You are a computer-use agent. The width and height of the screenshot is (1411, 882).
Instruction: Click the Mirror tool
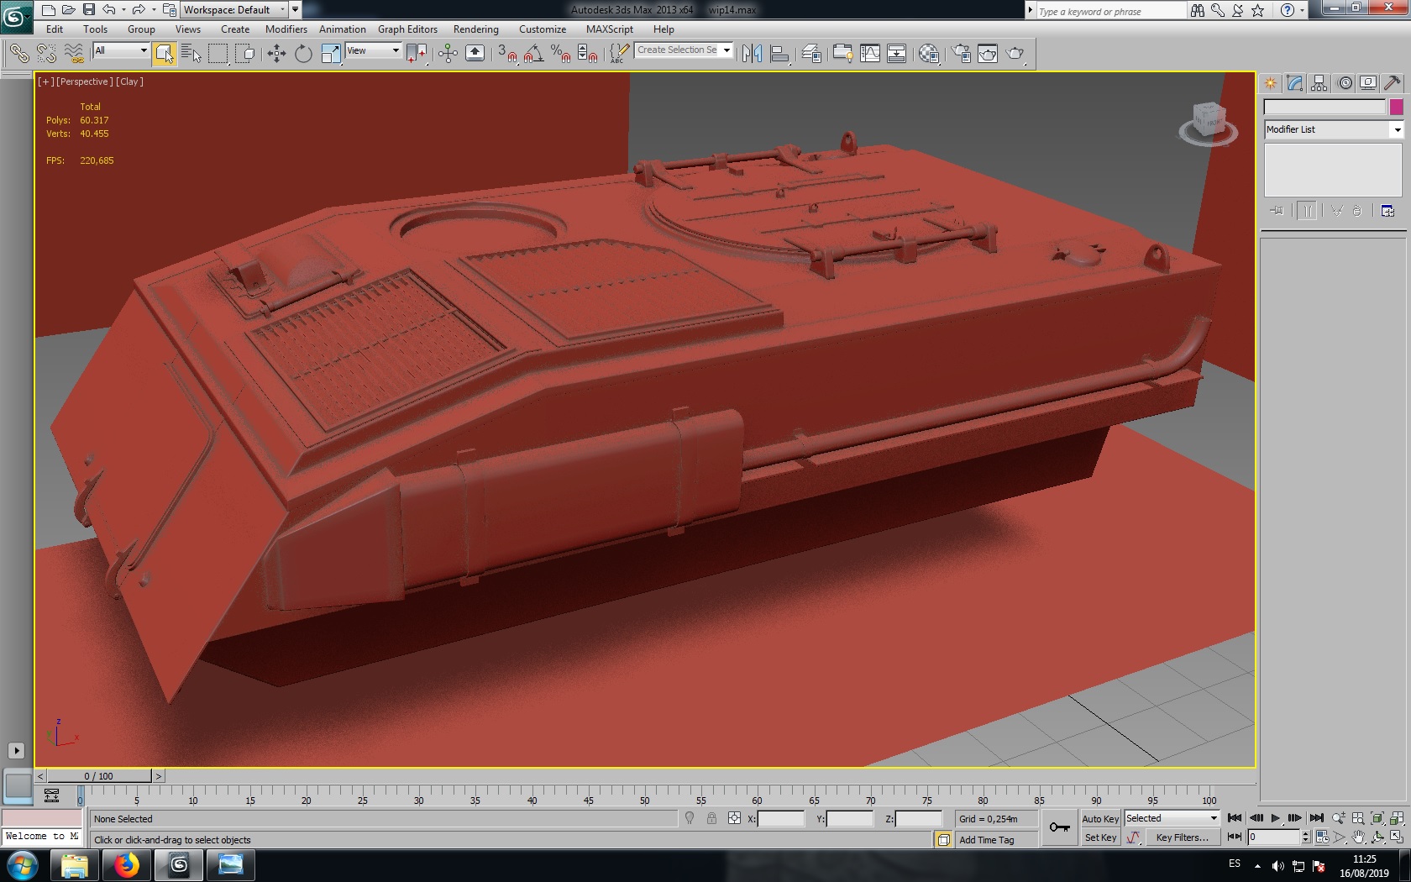[752, 54]
